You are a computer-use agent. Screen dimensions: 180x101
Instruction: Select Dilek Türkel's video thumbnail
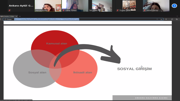tap(75, 6)
